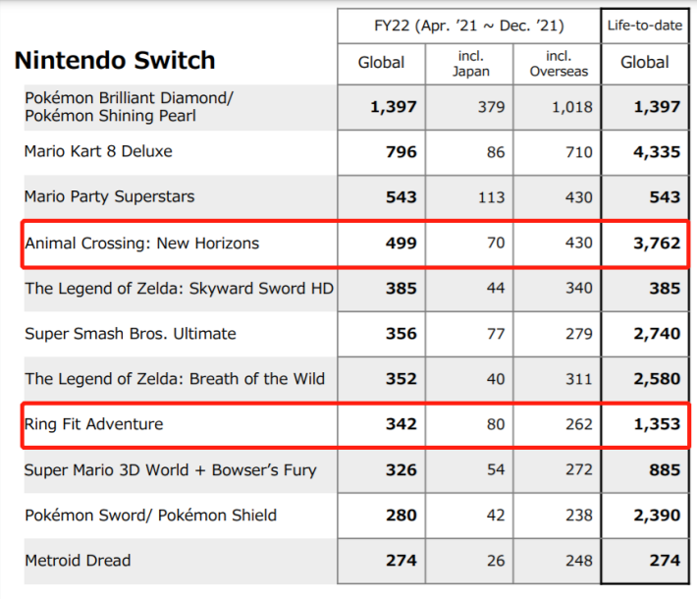Select the Life-to-date column header
The width and height of the screenshot is (697, 599).
tap(644, 25)
